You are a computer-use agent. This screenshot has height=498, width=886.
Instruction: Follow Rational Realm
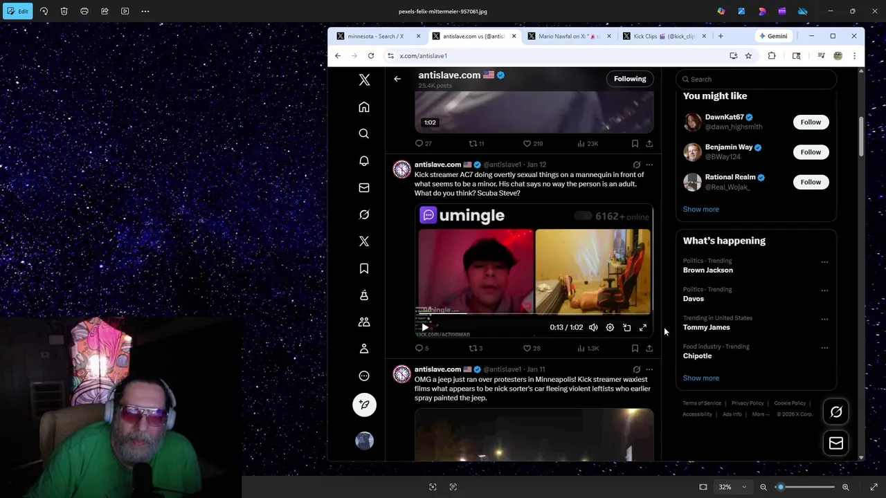[811, 182]
